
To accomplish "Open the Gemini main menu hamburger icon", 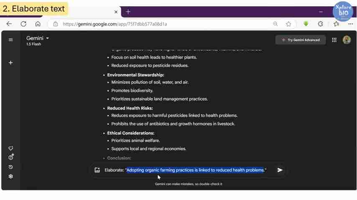I will point(11,40).
